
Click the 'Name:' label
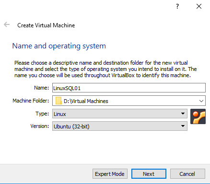click(41, 88)
